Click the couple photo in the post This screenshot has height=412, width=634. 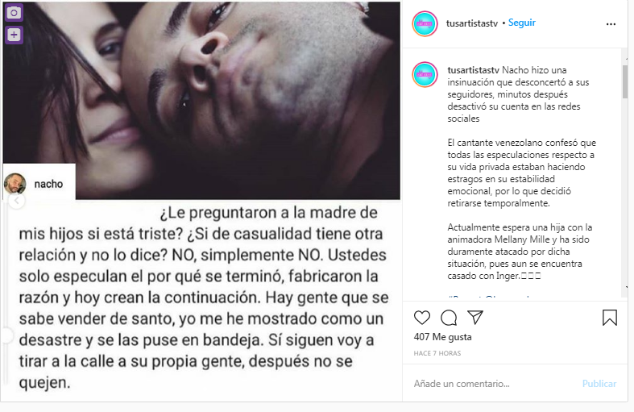[x=201, y=100]
